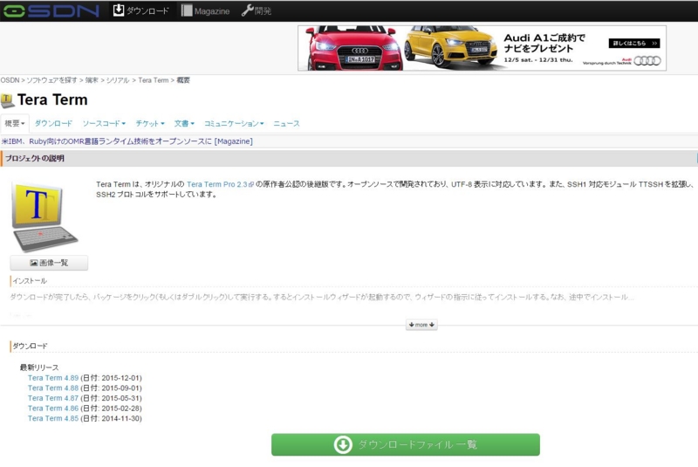Open Tera Term 4.86 release
The width and height of the screenshot is (698, 467).
[53, 408]
